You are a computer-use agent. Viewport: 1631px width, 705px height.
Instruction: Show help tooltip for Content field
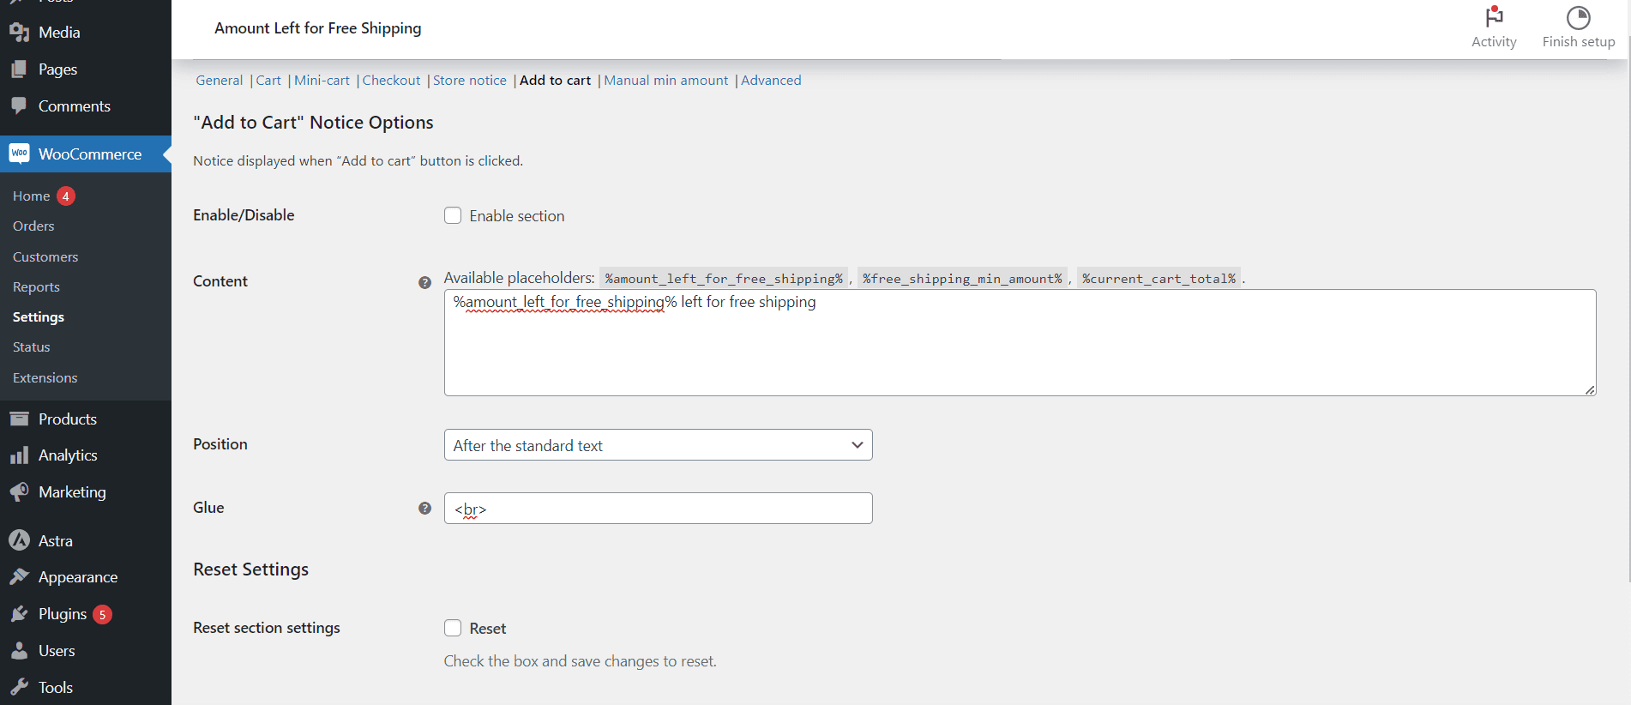click(x=424, y=282)
